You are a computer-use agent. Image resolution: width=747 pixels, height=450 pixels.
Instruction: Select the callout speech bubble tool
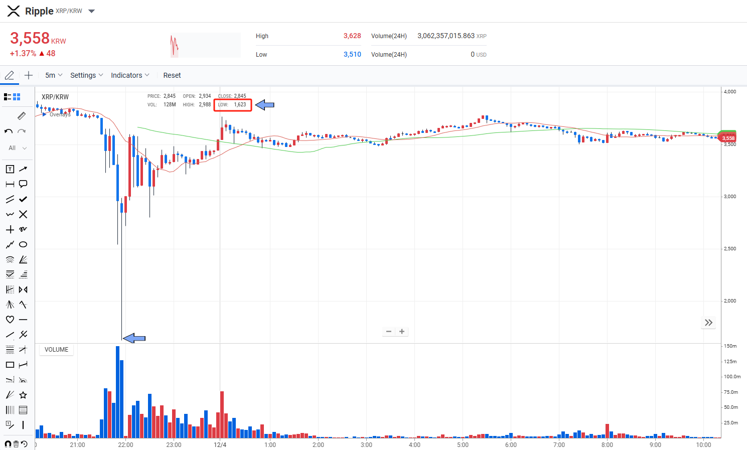click(23, 184)
